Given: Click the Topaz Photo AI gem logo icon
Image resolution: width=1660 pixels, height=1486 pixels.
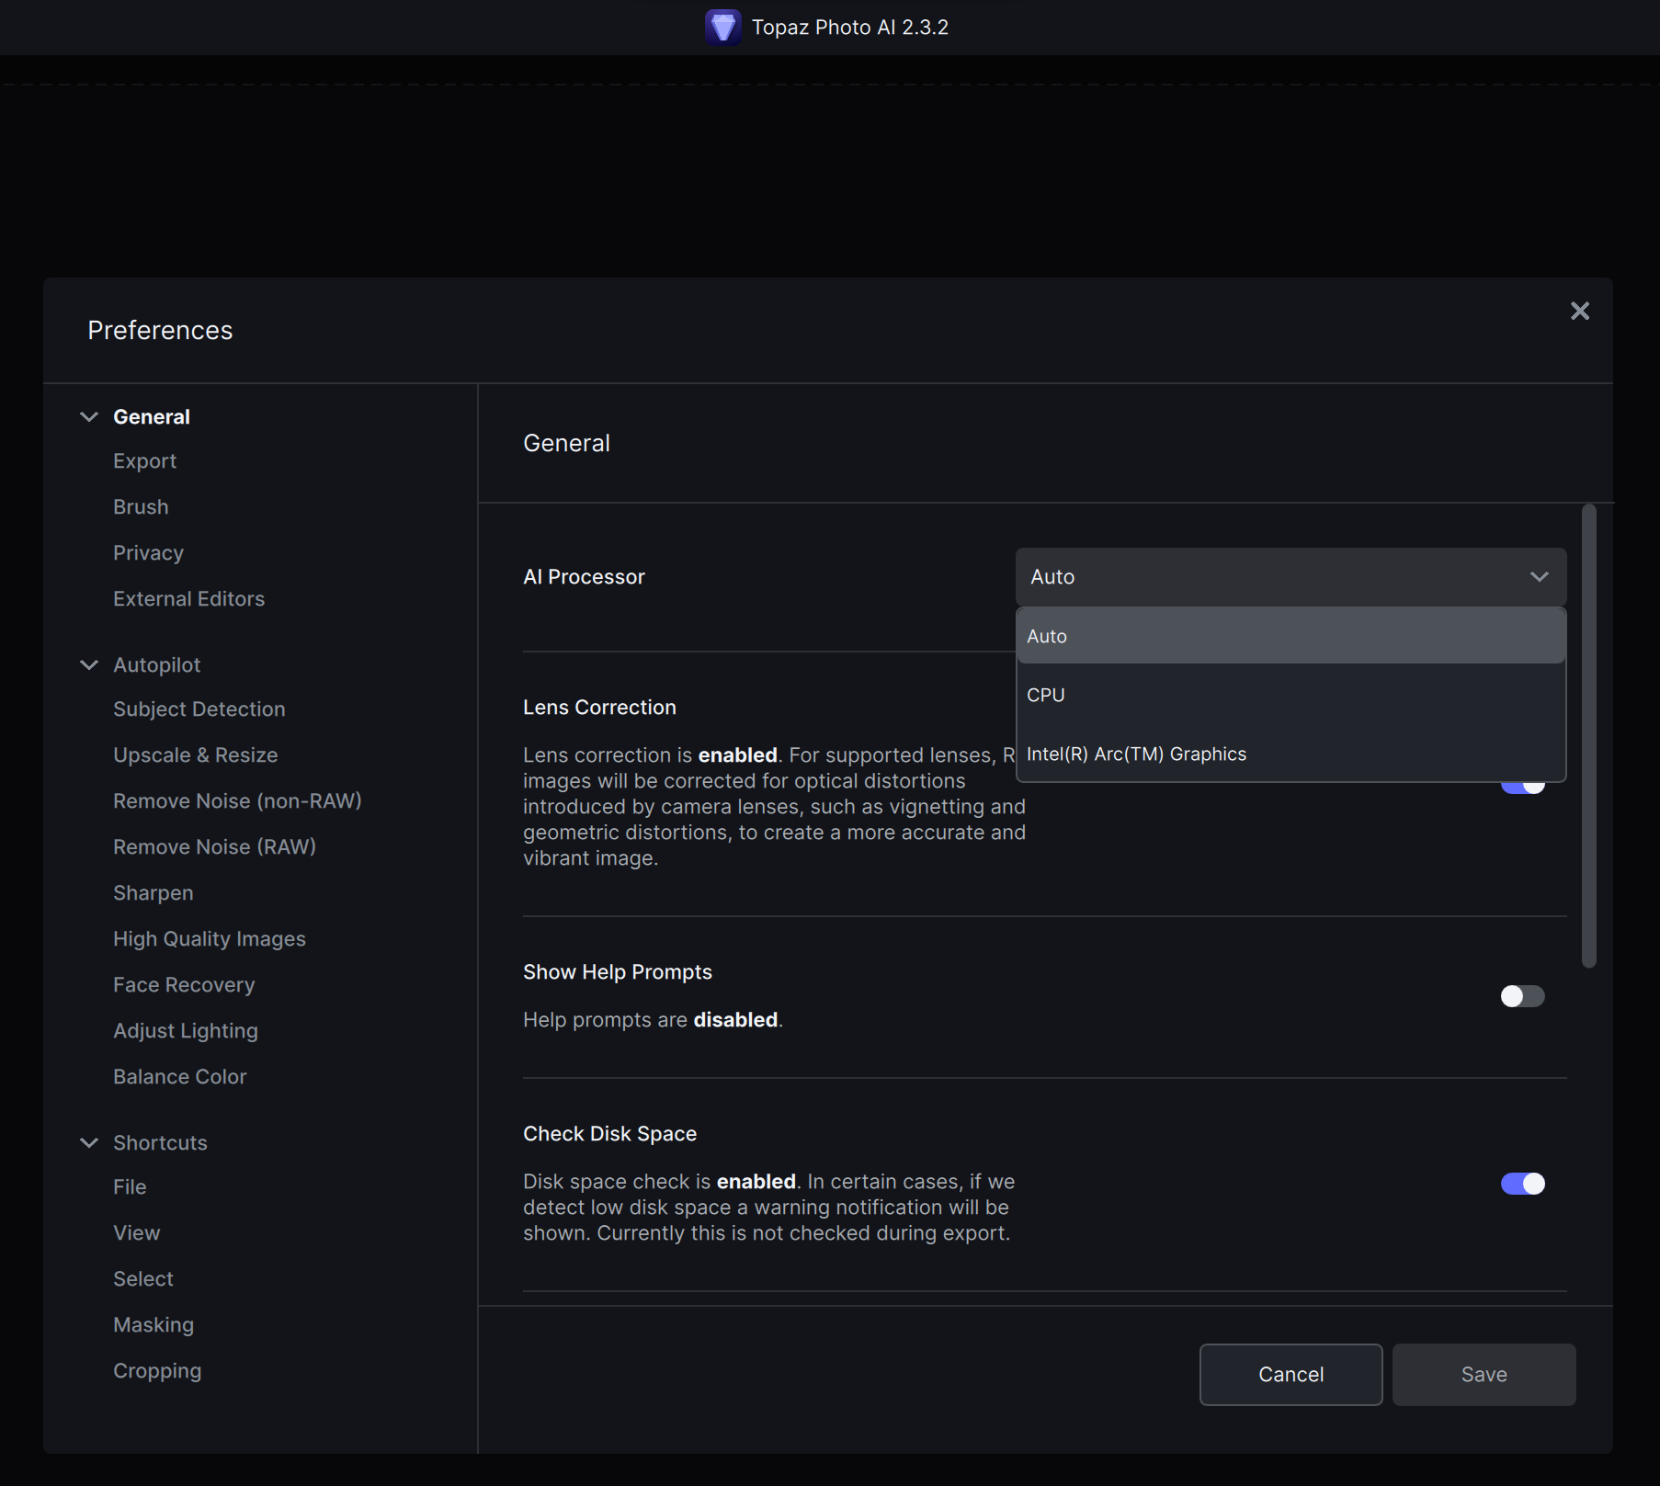Looking at the screenshot, I should (x=722, y=27).
